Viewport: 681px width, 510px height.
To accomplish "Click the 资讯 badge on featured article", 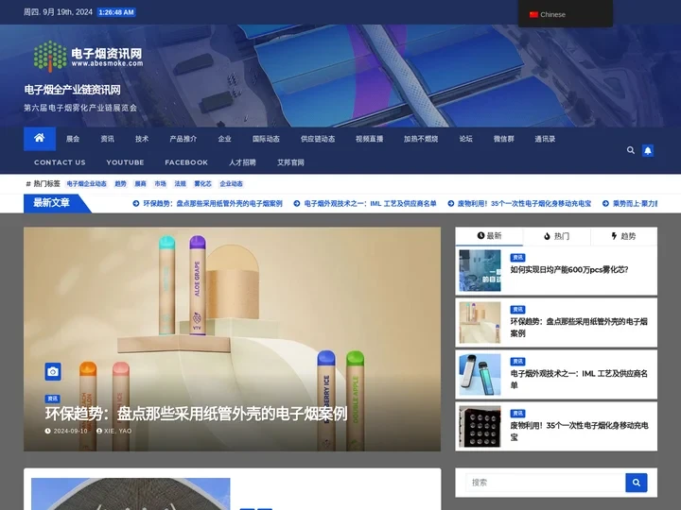I will click(x=53, y=399).
